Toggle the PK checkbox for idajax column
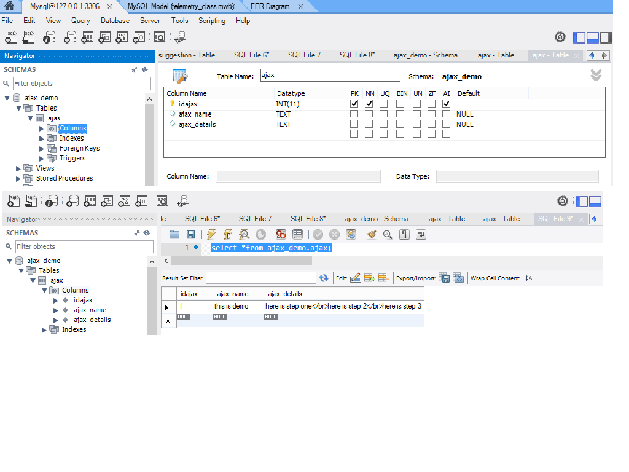 (354, 104)
